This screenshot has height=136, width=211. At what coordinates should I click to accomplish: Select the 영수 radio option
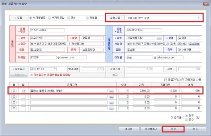(186, 119)
